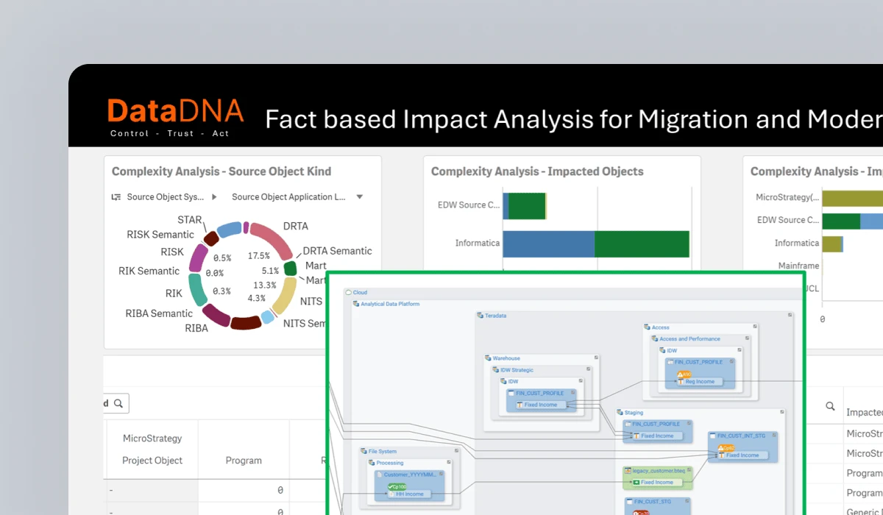Collapse the Processing group box
The width and height of the screenshot is (883, 515).
point(449,462)
